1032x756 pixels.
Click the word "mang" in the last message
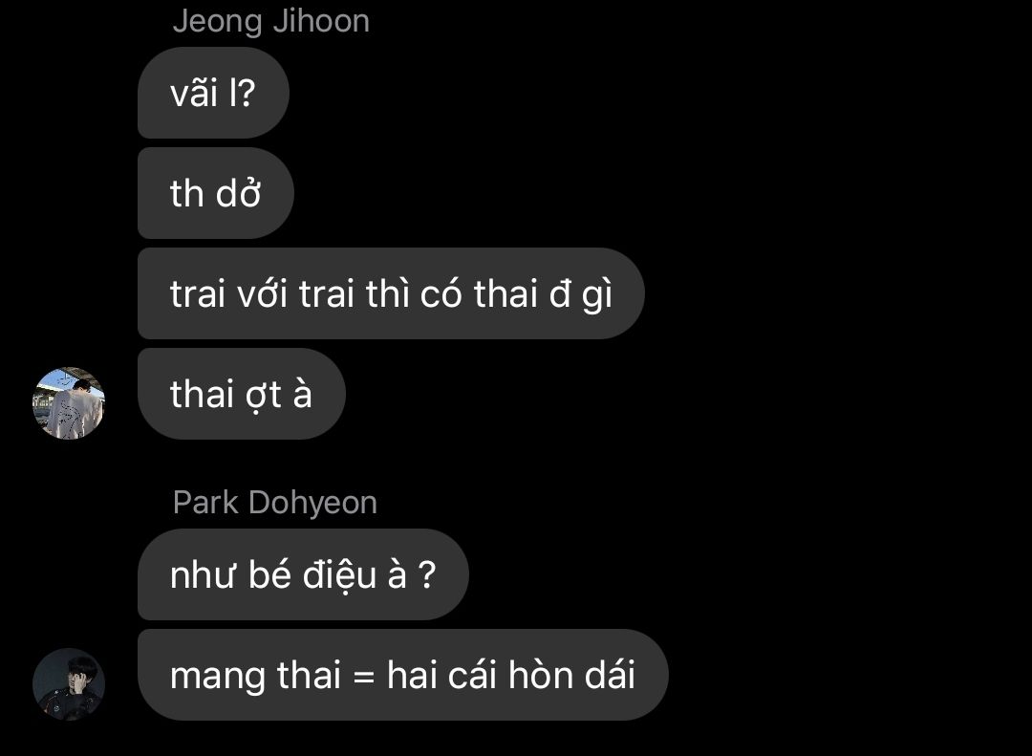click(x=217, y=678)
